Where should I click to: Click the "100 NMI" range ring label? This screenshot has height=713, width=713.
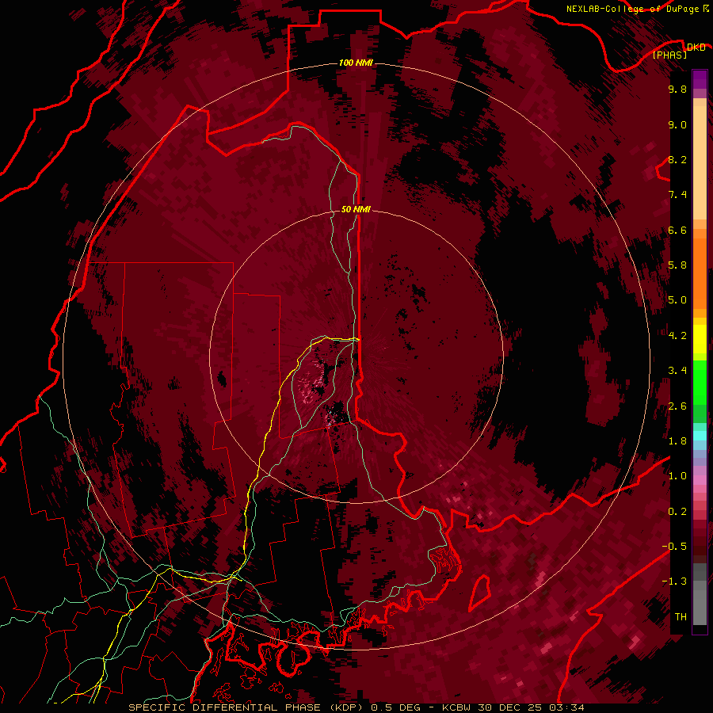[356, 63]
